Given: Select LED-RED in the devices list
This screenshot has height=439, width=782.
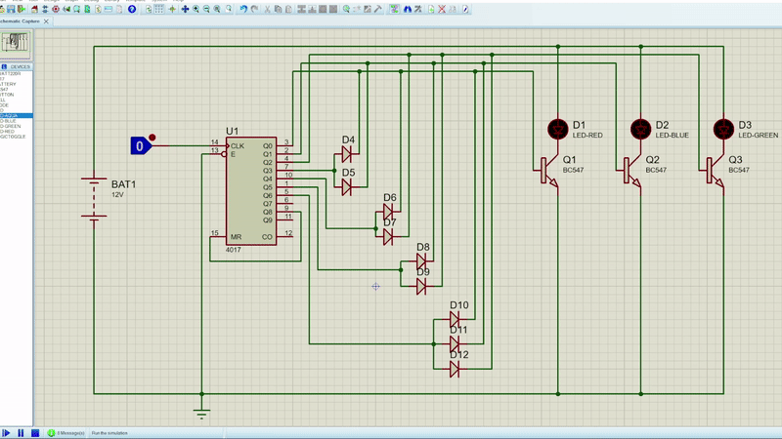Looking at the screenshot, I should 10,131.
